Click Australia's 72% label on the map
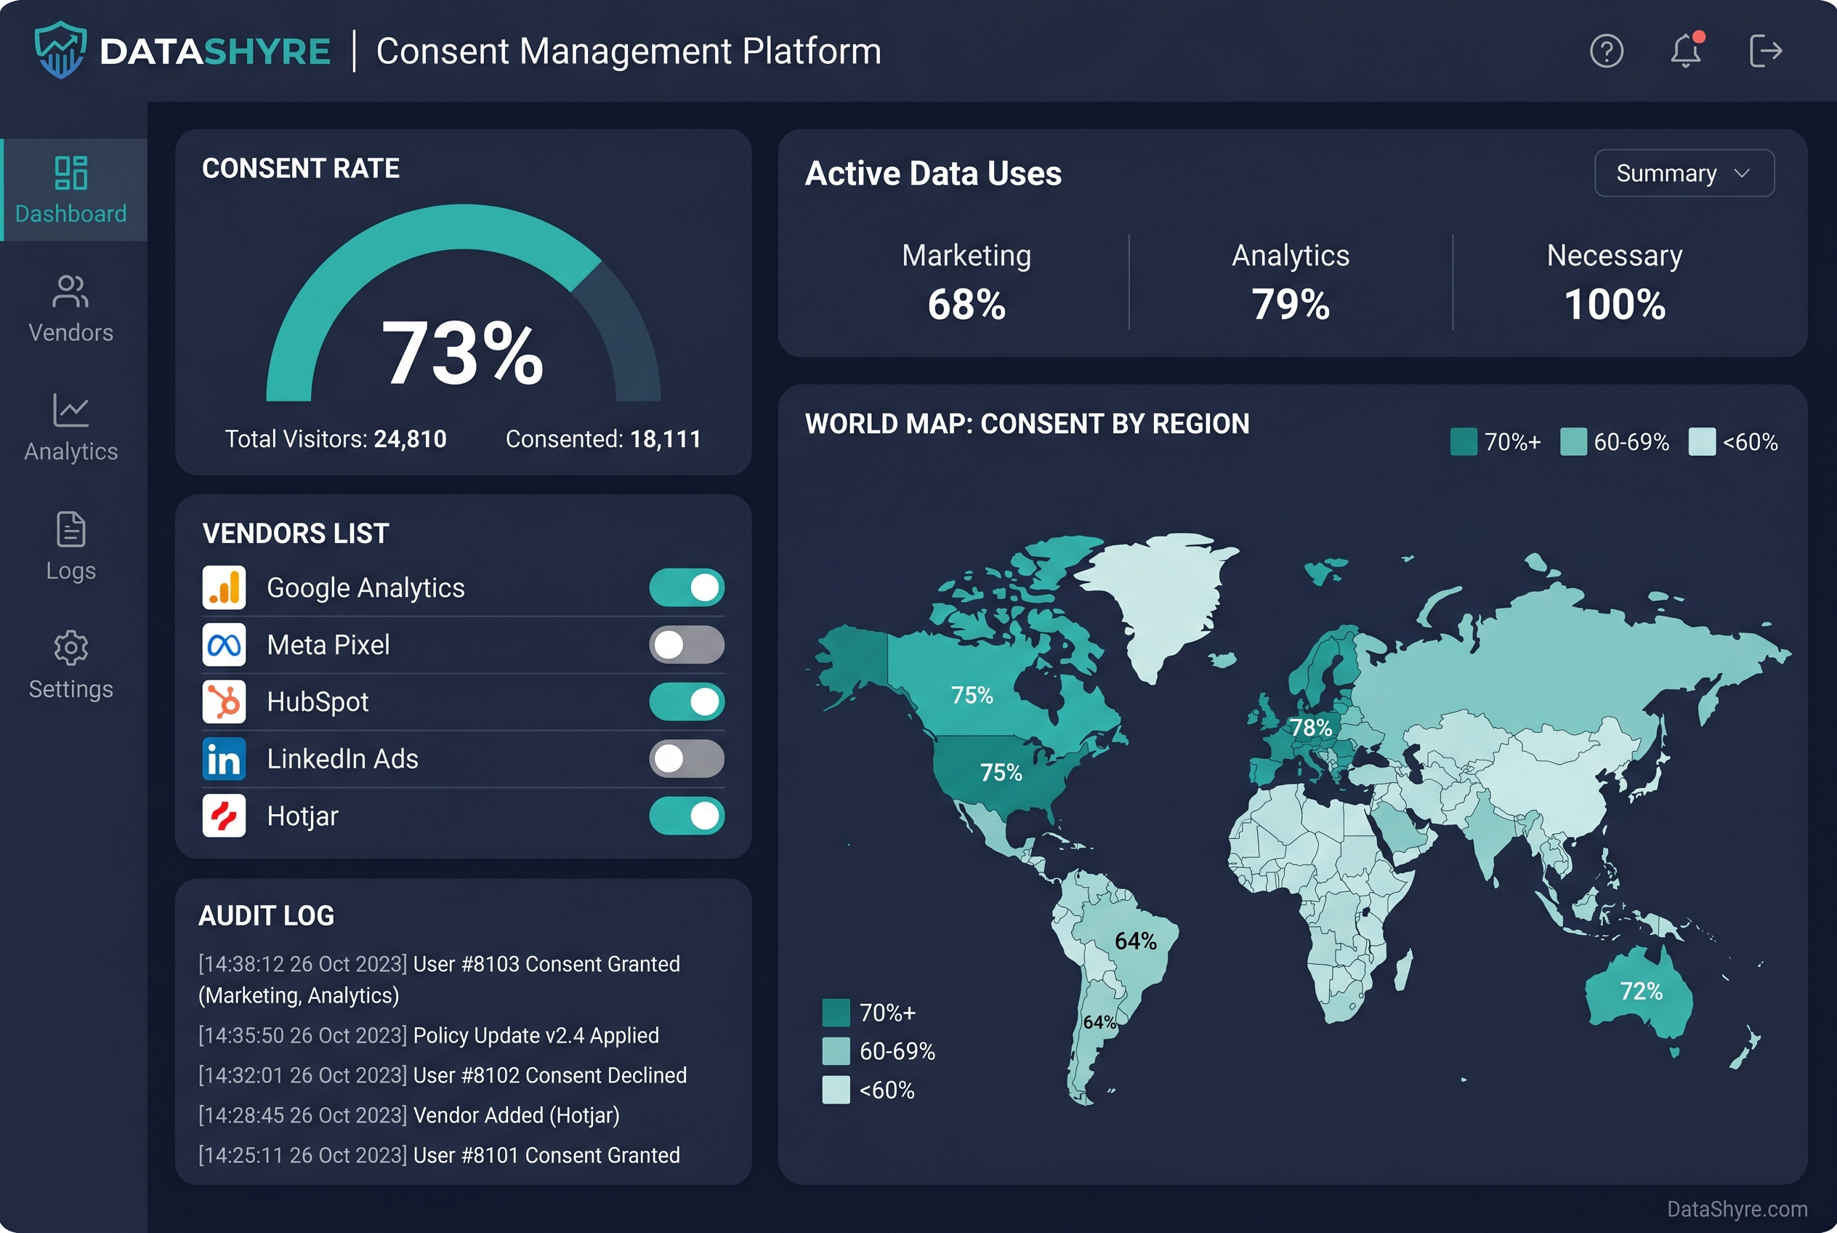Screen dimensions: 1837x1233 tap(1642, 991)
